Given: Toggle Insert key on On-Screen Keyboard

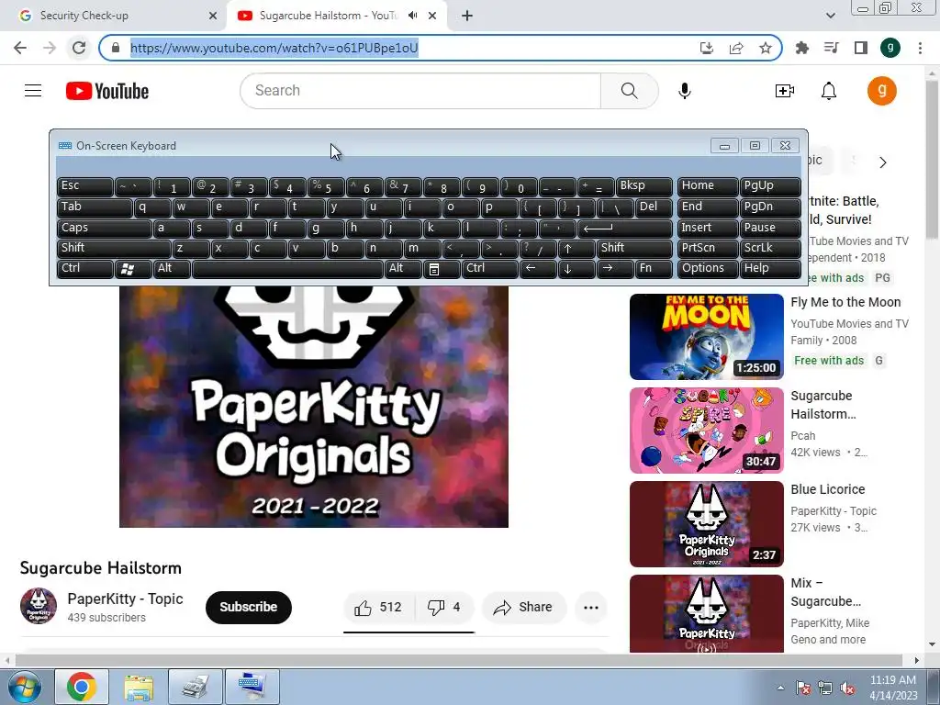Looking at the screenshot, I should (708, 228).
